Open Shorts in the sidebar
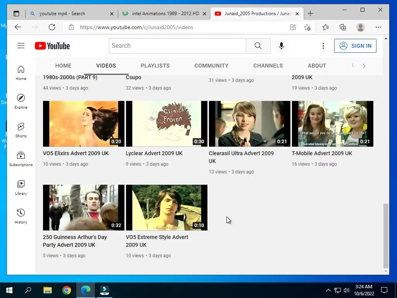397x298 pixels. click(21, 130)
